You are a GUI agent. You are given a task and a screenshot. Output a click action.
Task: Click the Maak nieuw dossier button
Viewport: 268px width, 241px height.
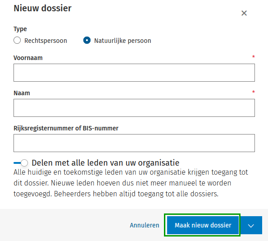point(203,225)
